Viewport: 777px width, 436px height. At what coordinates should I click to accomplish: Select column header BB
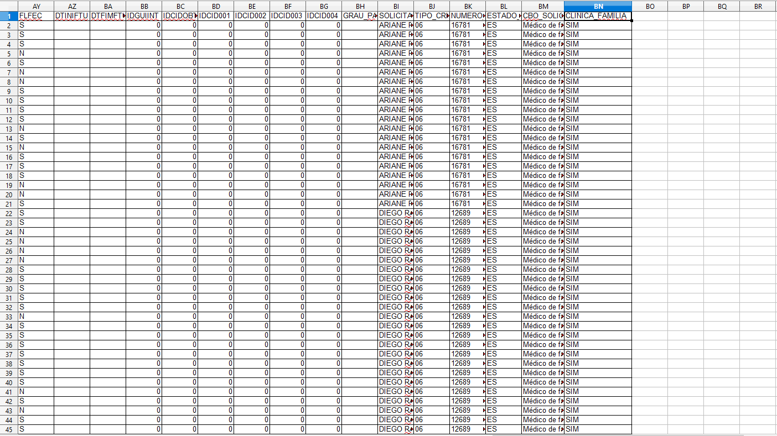coord(144,6)
